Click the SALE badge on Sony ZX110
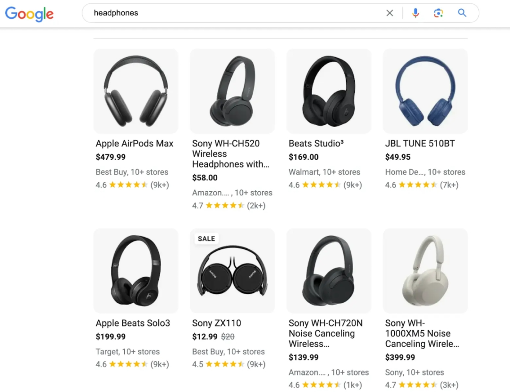 click(206, 239)
